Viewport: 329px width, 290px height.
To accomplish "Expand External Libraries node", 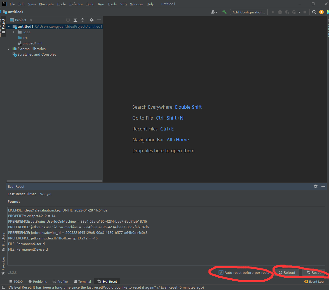I will pos(9,49).
